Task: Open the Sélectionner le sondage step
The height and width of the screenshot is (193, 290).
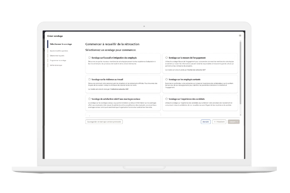Action: tap(61, 44)
